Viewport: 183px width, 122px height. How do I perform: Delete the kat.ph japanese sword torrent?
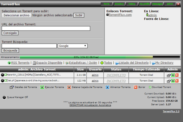coord(177,81)
